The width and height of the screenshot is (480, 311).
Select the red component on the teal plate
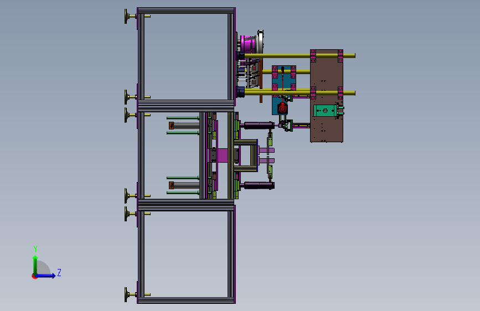point(282,108)
